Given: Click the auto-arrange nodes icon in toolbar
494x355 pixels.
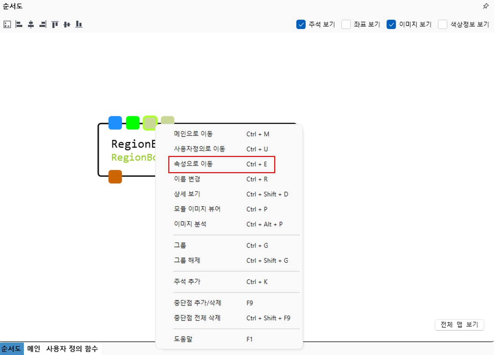Looking at the screenshot, I should coord(7,24).
